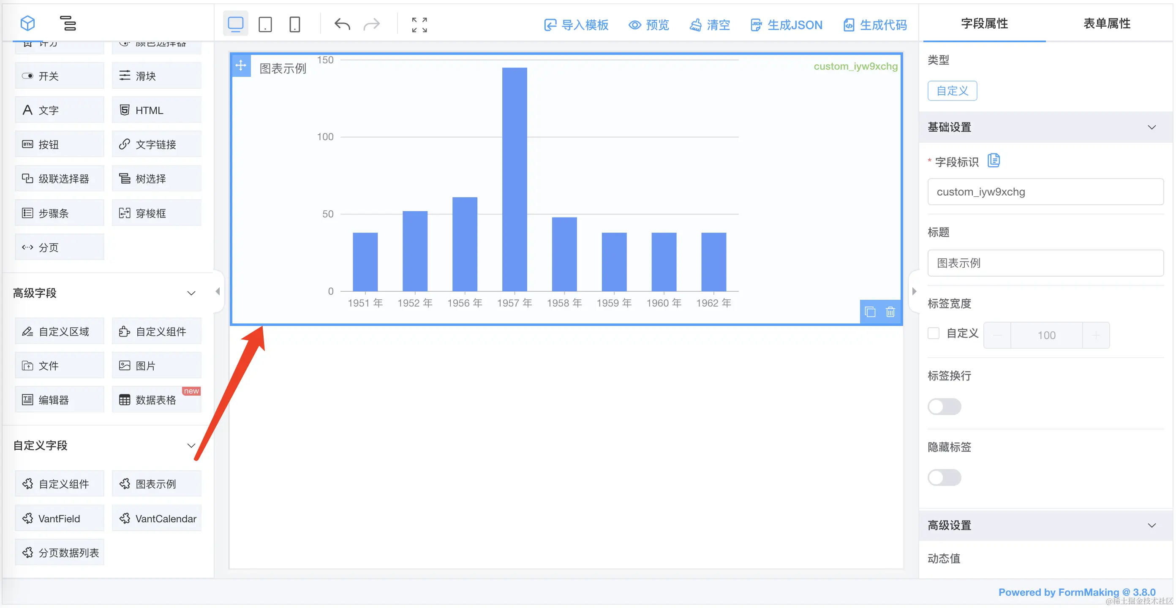Switch to the 表单属性 tab
Viewport: 1176px width, 608px height.
(x=1107, y=24)
